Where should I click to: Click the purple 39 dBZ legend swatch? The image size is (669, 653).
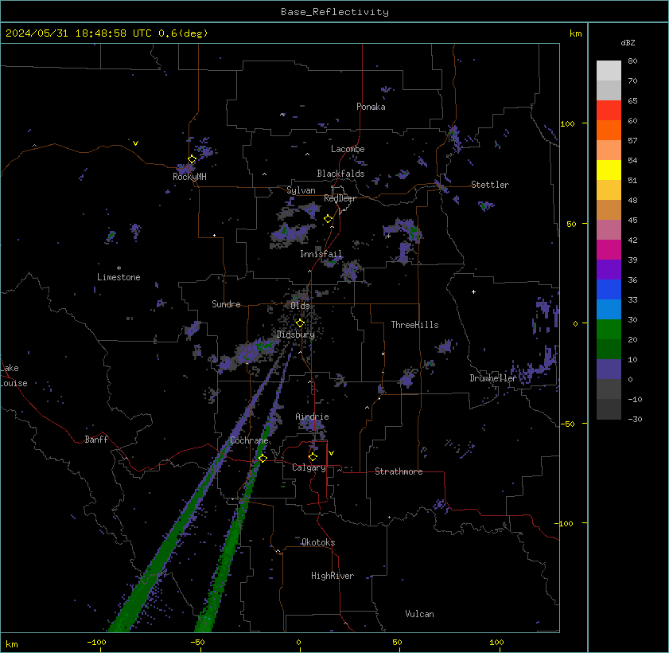pos(609,270)
